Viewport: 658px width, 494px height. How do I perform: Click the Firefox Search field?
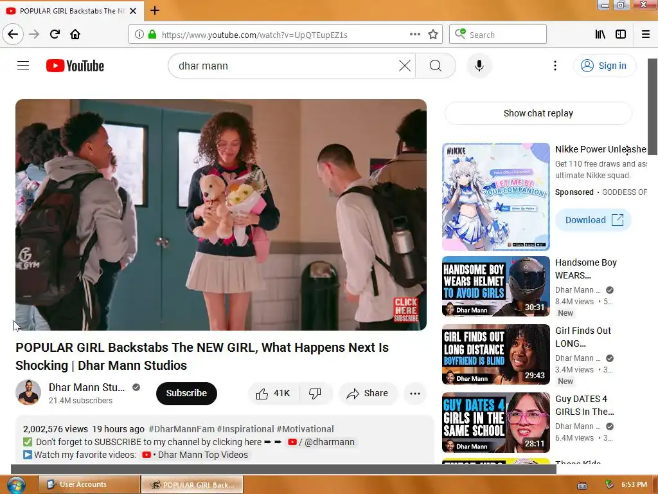click(x=498, y=35)
